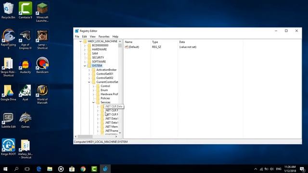
Task: Select the Audacity desktop icon
Action: point(26,66)
